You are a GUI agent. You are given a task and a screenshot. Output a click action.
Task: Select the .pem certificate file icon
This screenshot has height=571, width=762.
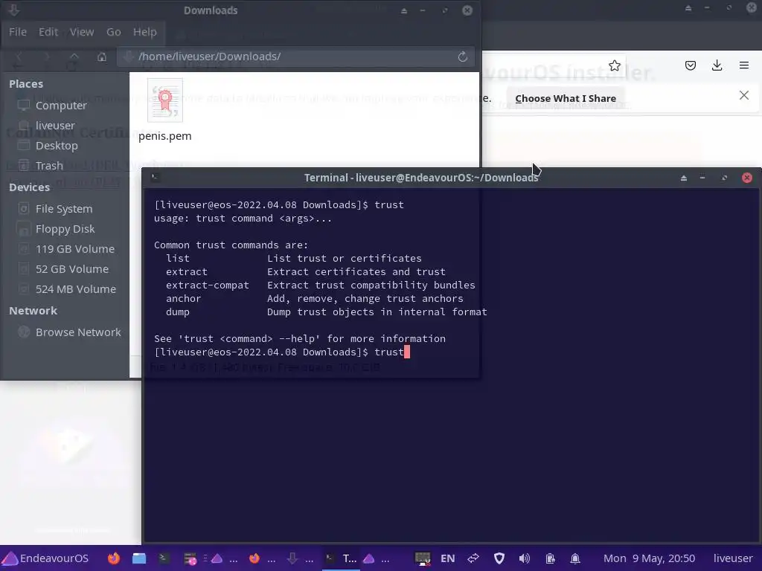click(x=164, y=100)
